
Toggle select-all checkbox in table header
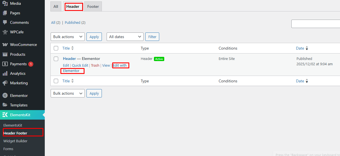(x=56, y=48)
